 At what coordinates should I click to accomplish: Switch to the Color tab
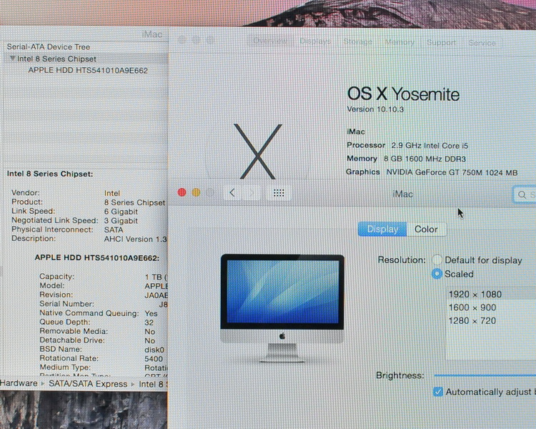[x=426, y=230]
